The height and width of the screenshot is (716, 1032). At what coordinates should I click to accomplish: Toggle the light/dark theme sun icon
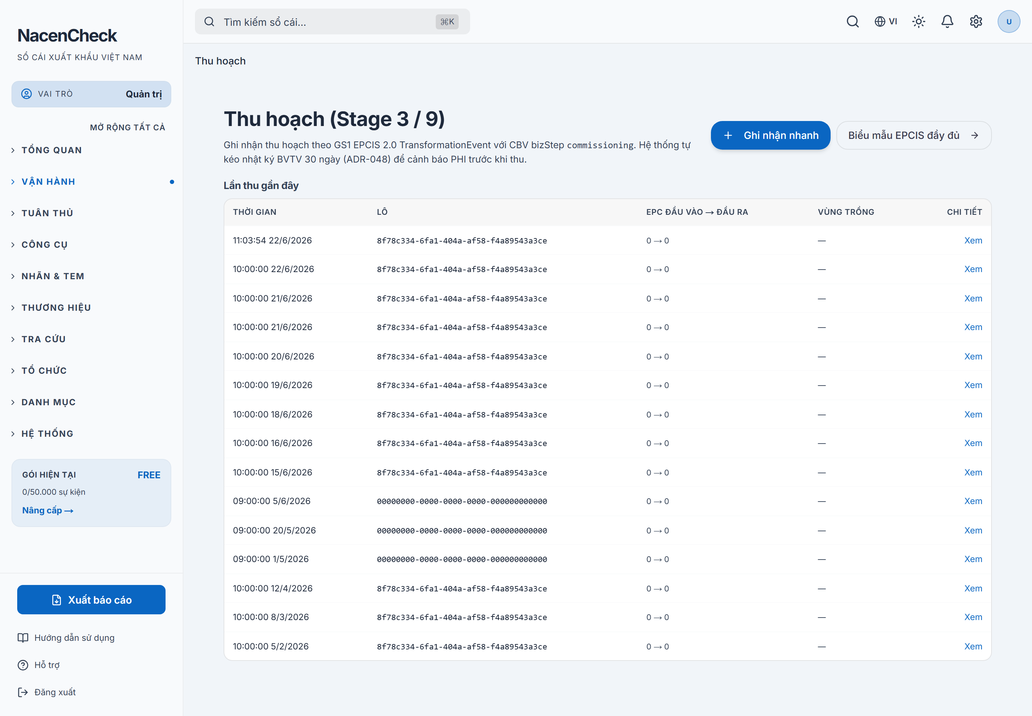[918, 21]
